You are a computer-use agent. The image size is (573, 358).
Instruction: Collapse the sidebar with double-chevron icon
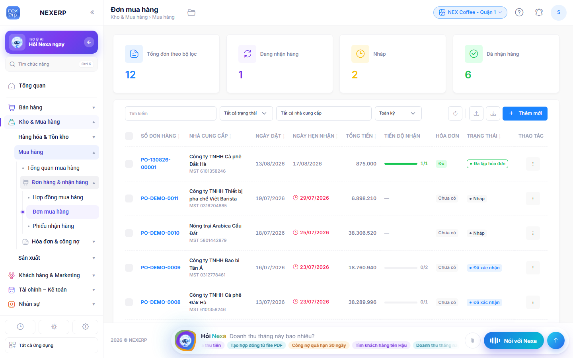[x=92, y=12]
